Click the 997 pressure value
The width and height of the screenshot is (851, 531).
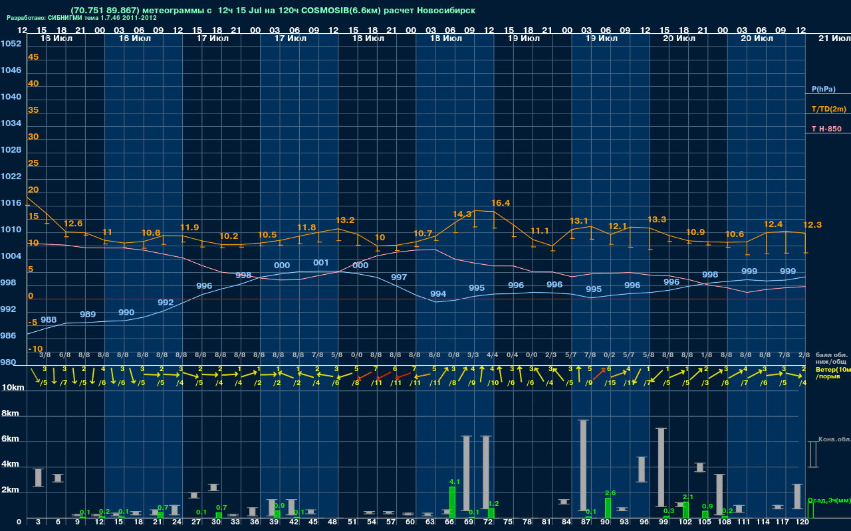(x=399, y=277)
